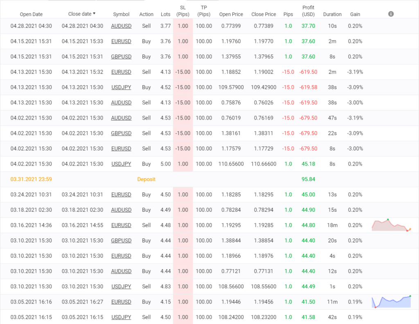Click AUDUSD symbol in the 03.18.2021 row
The image size is (419, 324).
[121, 210]
